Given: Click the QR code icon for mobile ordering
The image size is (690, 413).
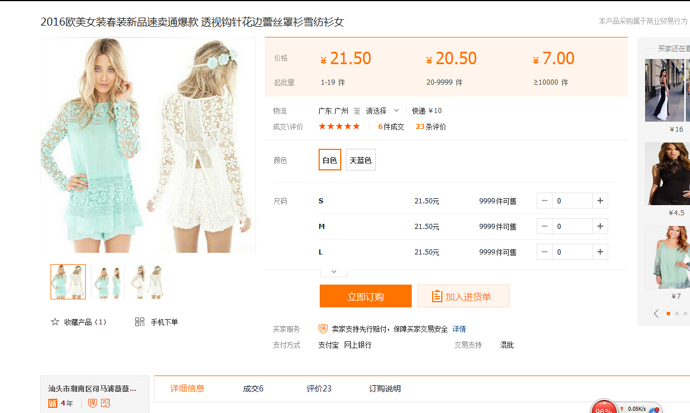Looking at the screenshot, I should [140, 322].
